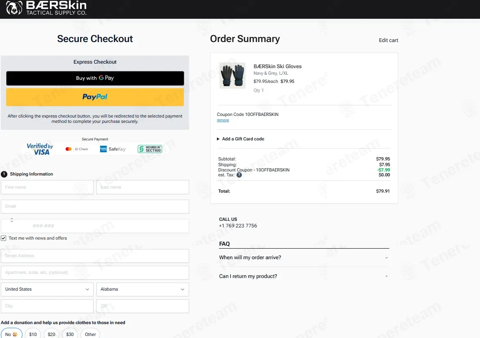The image size is (480, 338).
Task: Click the BAERSkin Ski Gloves product name
Action: pyautogui.click(x=277, y=67)
